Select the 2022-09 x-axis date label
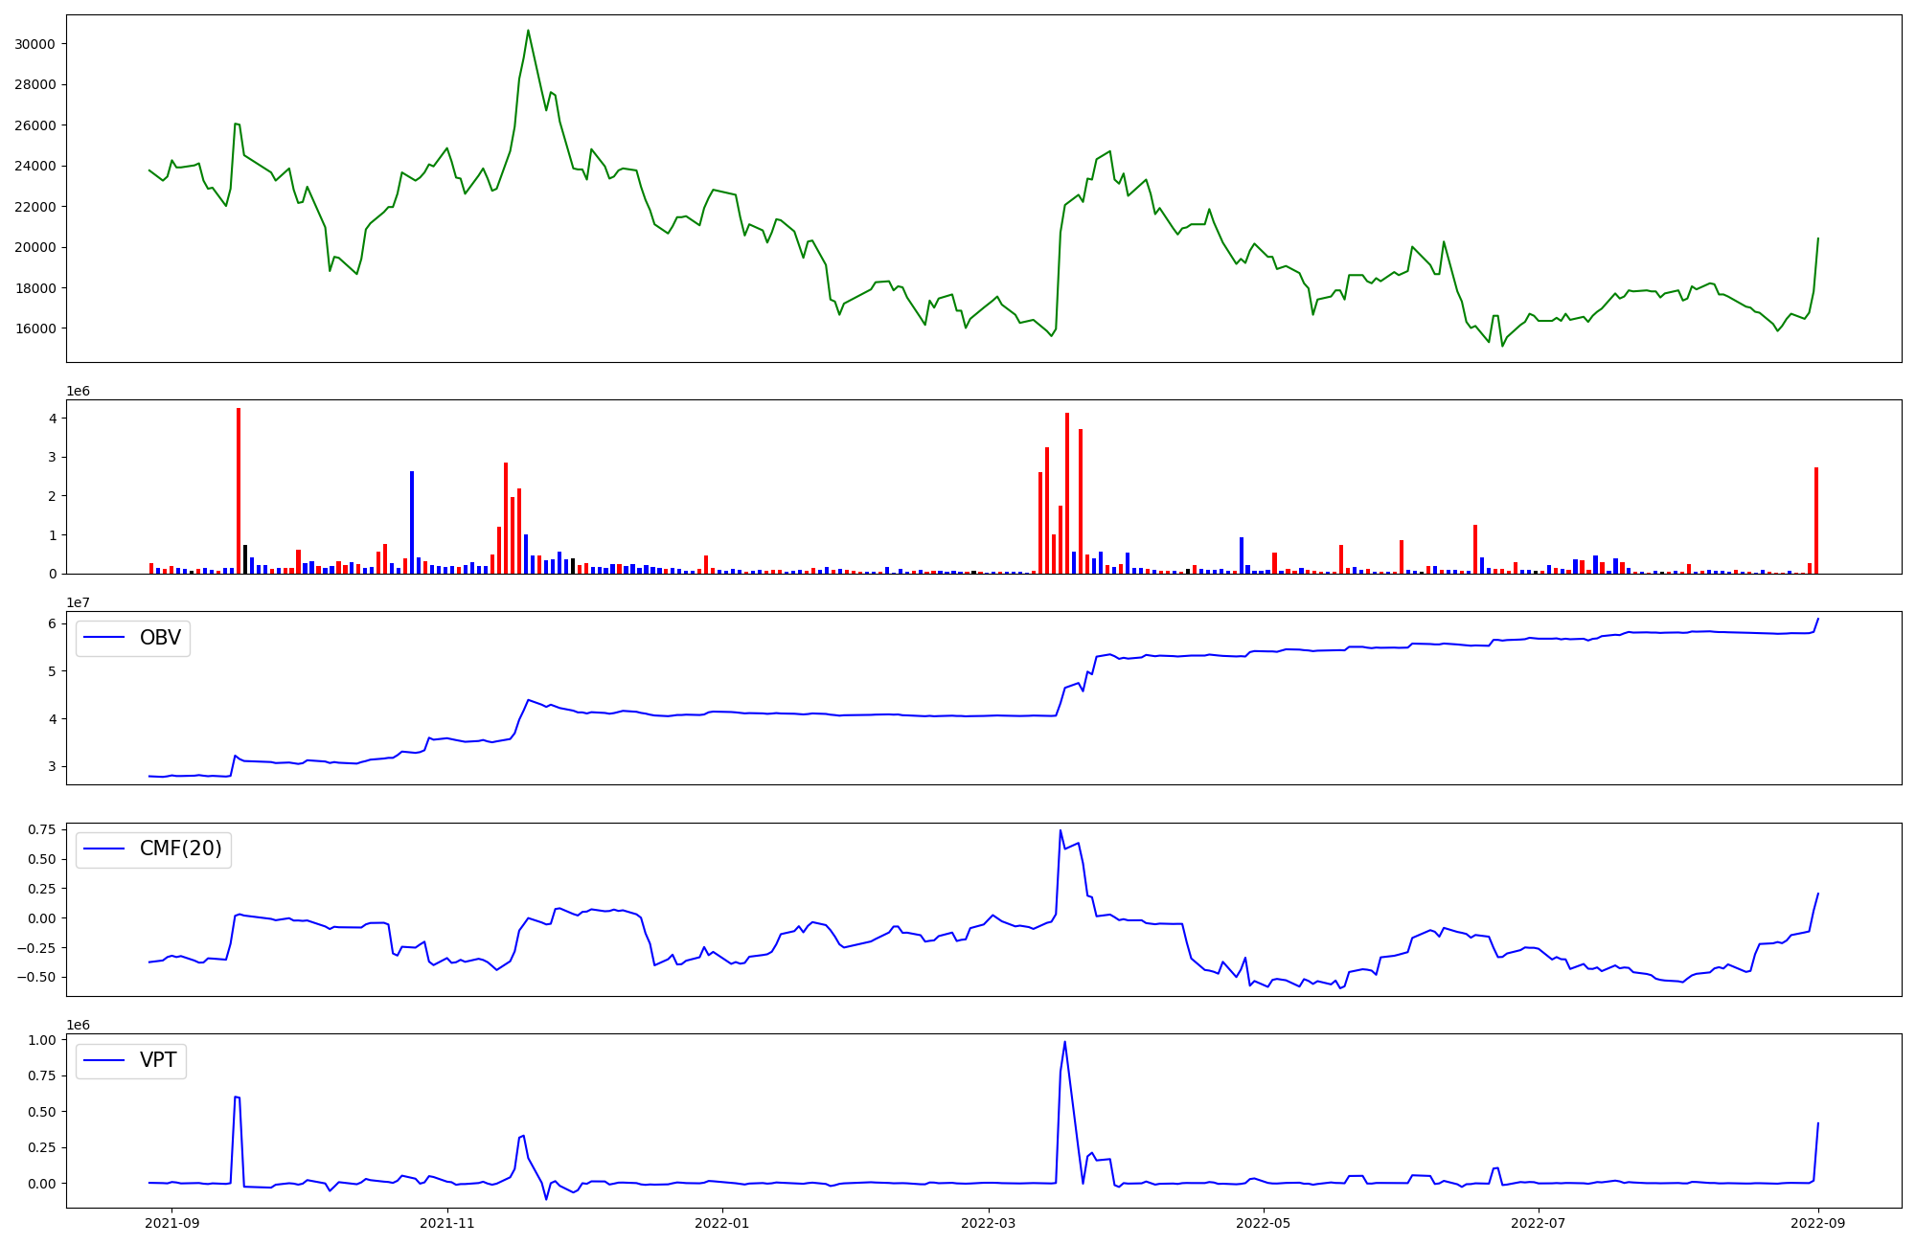Viewport: 1916px width, 1245px height. click(1818, 1222)
